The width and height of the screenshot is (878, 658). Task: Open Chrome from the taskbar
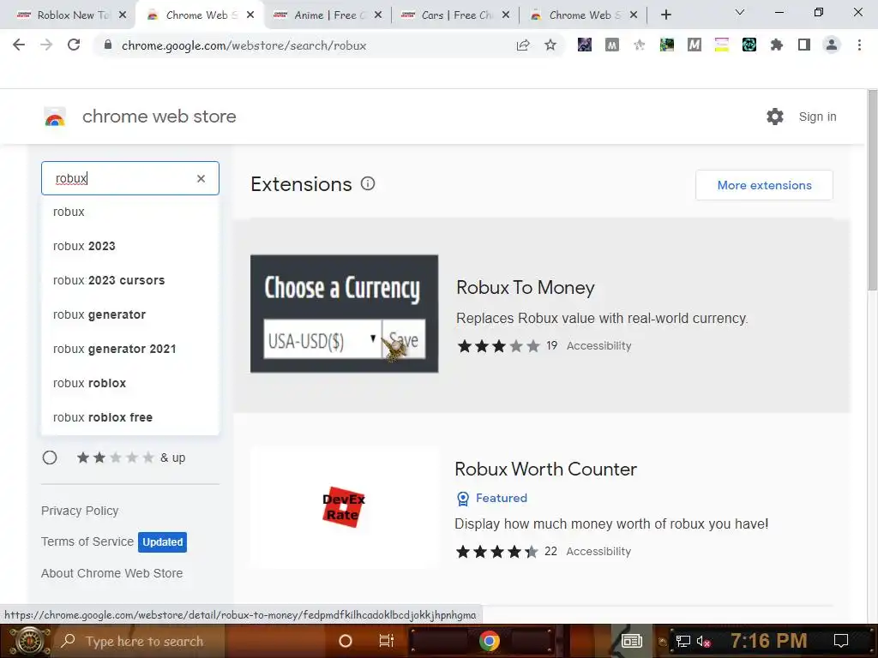[x=489, y=641]
